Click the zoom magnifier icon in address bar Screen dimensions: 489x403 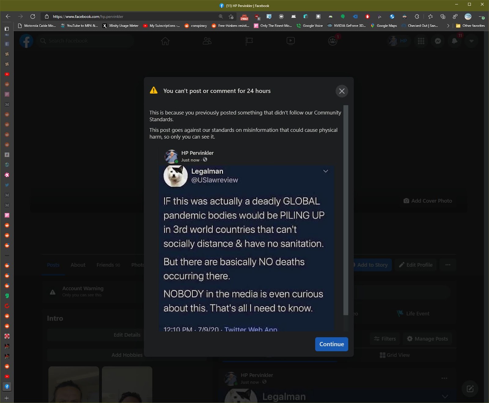(x=221, y=16)
